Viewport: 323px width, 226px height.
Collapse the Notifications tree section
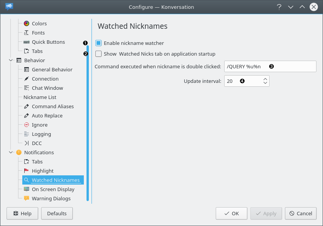point(10,152)
